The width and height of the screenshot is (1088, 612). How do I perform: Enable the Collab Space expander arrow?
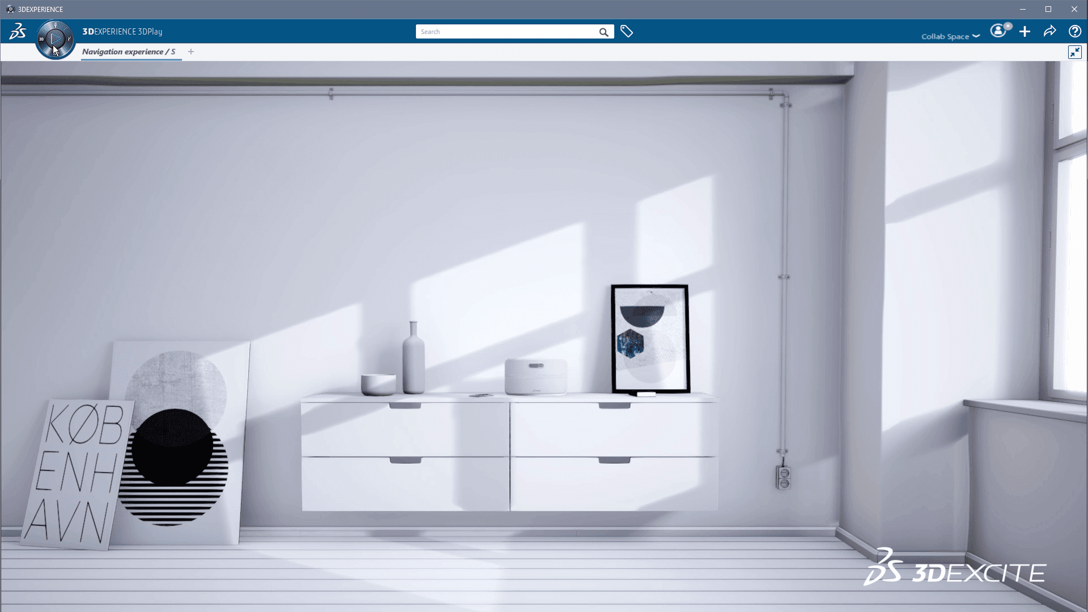[977, 36]
